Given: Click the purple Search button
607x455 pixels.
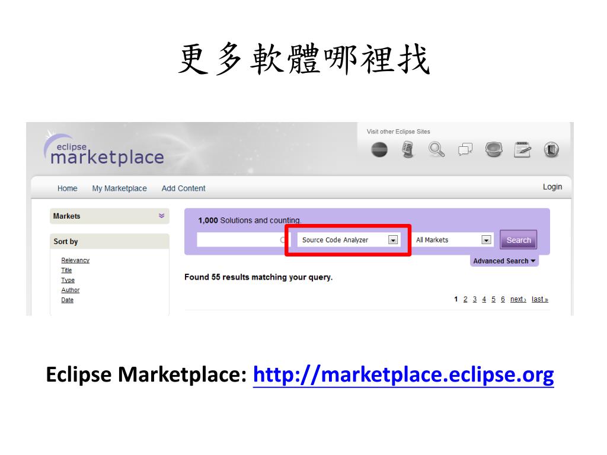Looking at the screenshot, I should coord(518,240).
